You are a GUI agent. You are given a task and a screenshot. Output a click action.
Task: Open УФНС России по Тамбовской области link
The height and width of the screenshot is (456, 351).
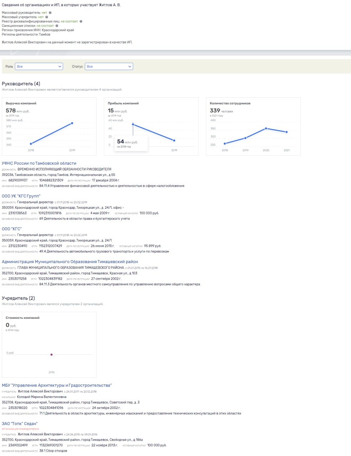(39, 163)
